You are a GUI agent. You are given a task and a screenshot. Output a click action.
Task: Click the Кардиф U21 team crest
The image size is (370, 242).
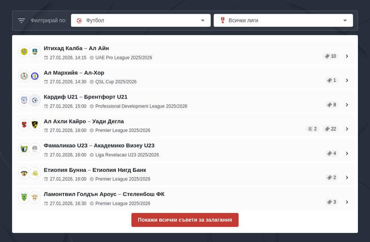click(x=24, y=100)
